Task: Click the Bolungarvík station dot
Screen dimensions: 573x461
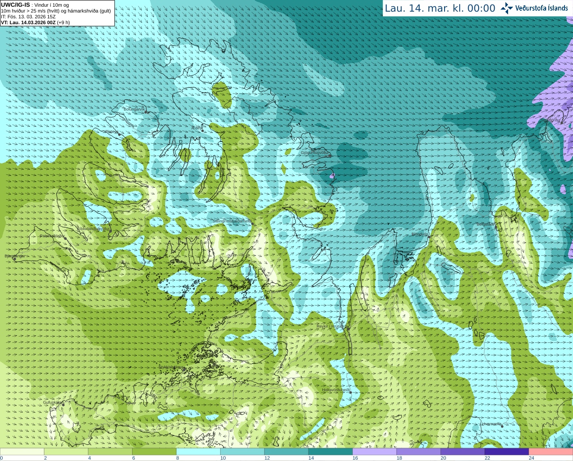Action: (146, 112)
